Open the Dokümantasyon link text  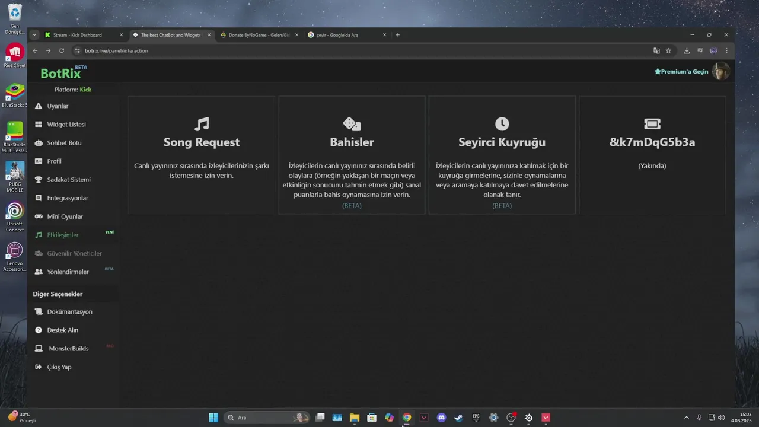[70, 311]
